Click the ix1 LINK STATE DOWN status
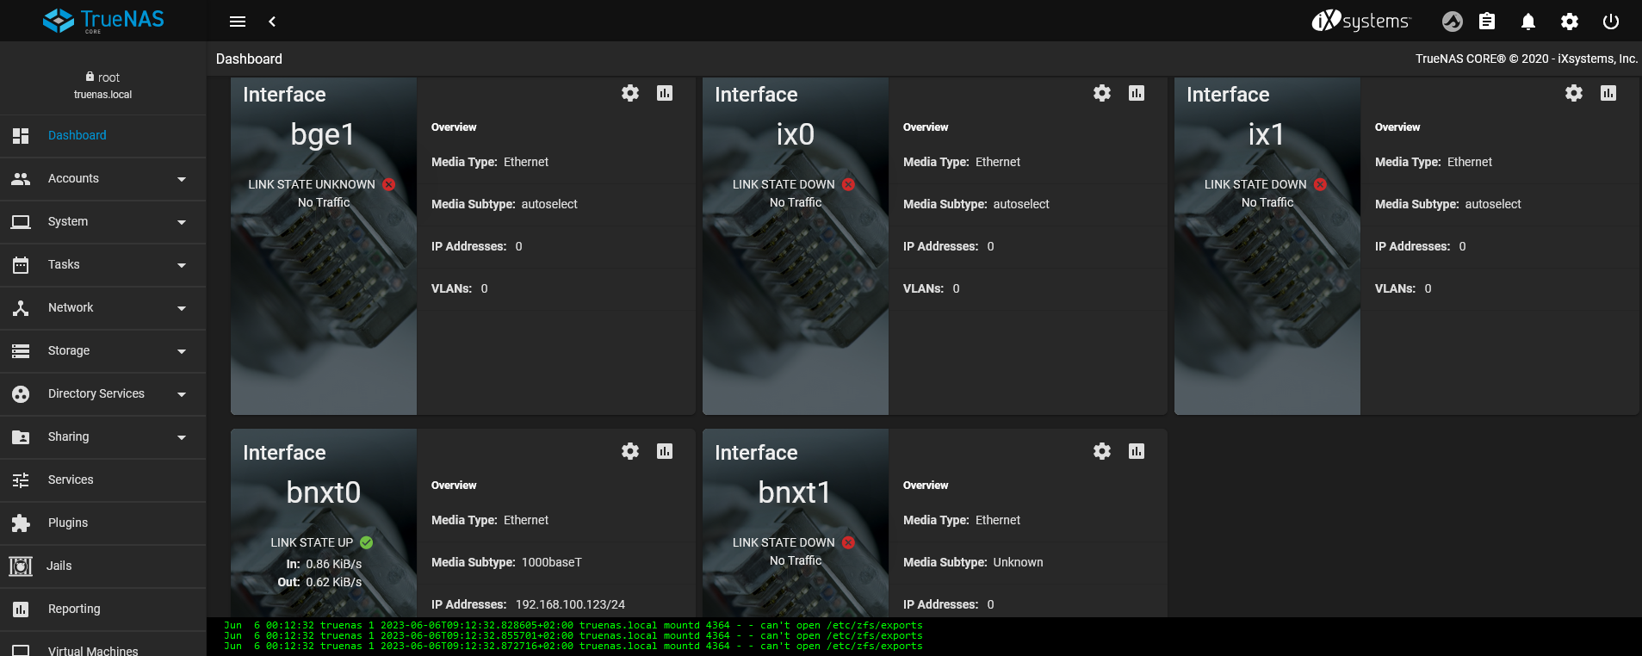1642x656 pixels. [1265, 184]
